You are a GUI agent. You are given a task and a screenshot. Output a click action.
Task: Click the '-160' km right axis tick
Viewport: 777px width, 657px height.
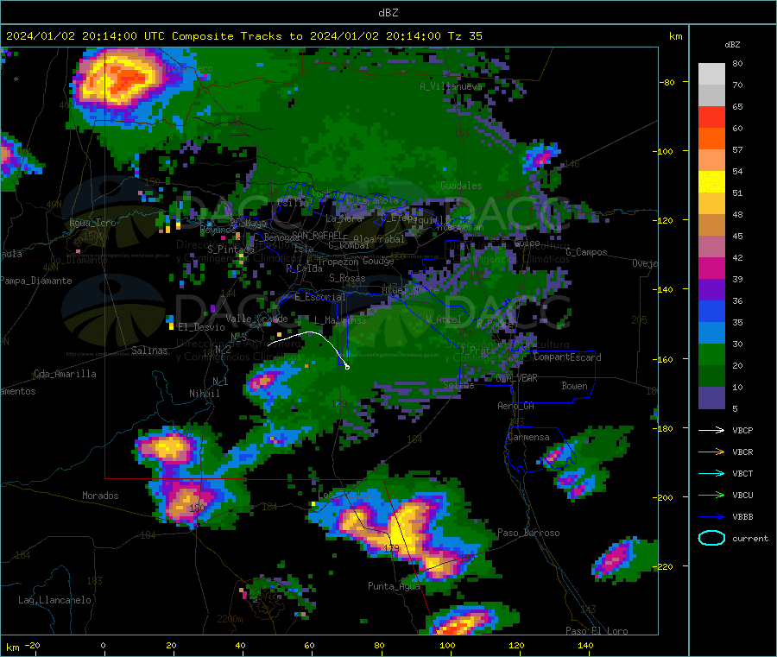pyautogui.click(x=662, y=359)
